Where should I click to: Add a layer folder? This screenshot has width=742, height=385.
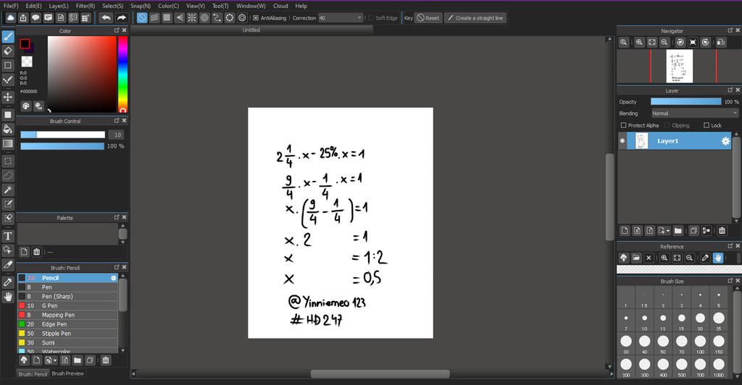pyautogui.click(x=678, y=231)
